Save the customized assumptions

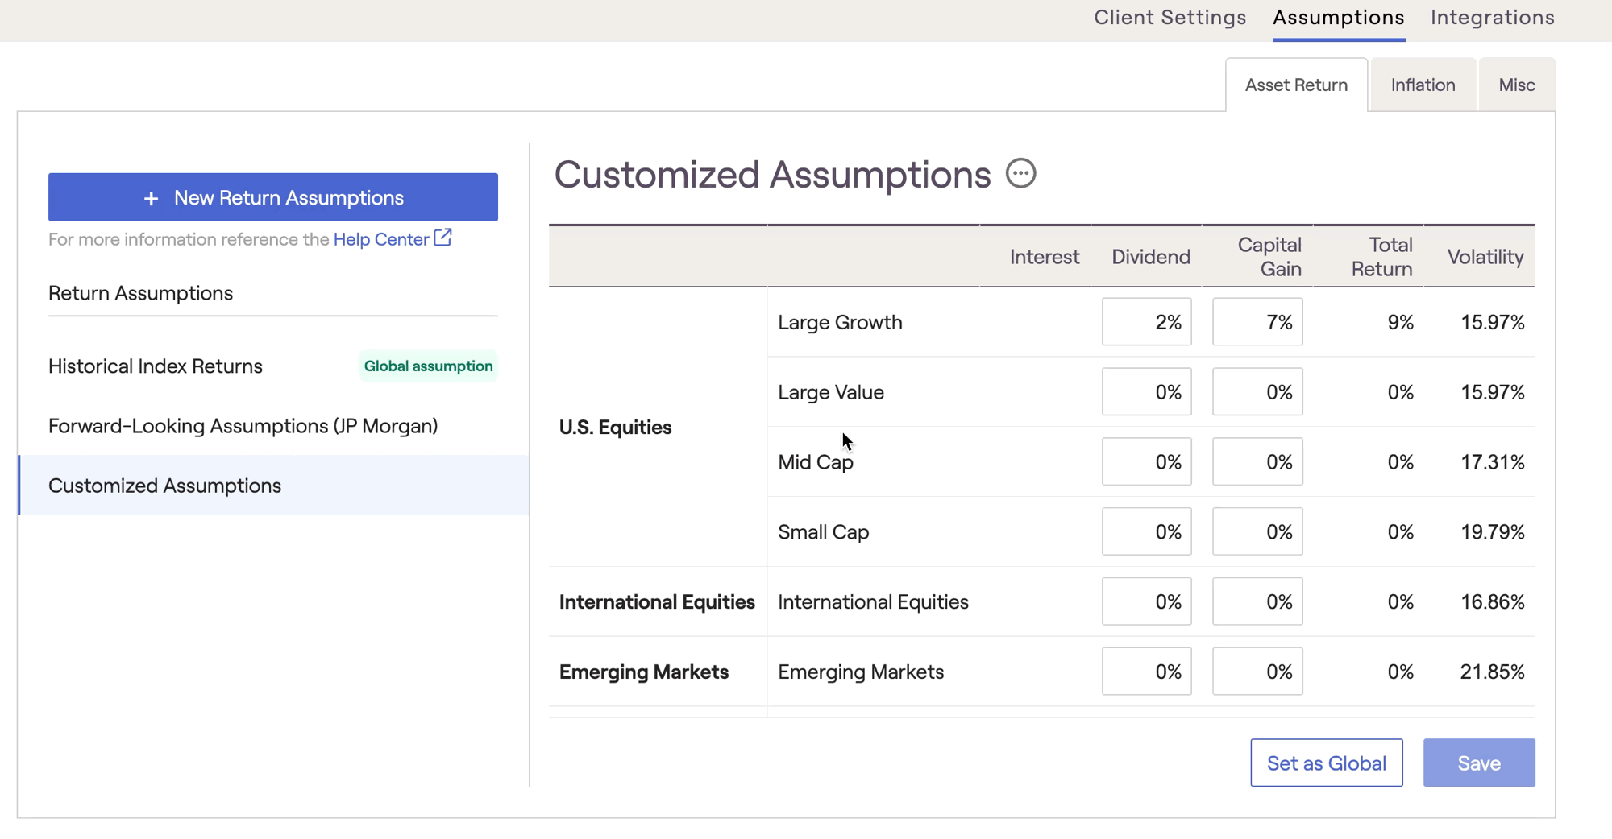(x=1478, y=763)
